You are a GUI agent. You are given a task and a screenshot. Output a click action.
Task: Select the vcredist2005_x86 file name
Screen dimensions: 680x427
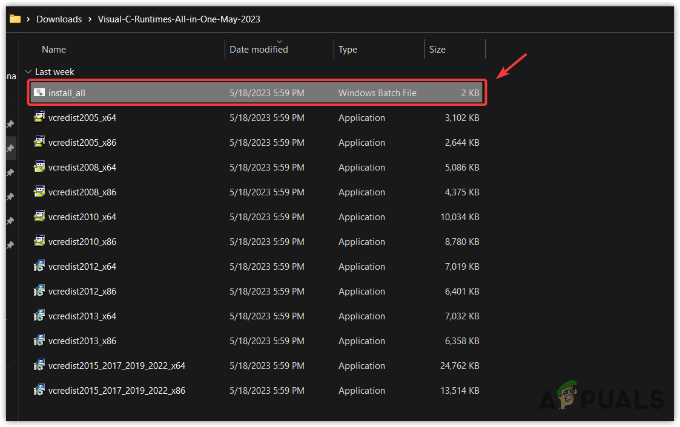coord(82,143)
